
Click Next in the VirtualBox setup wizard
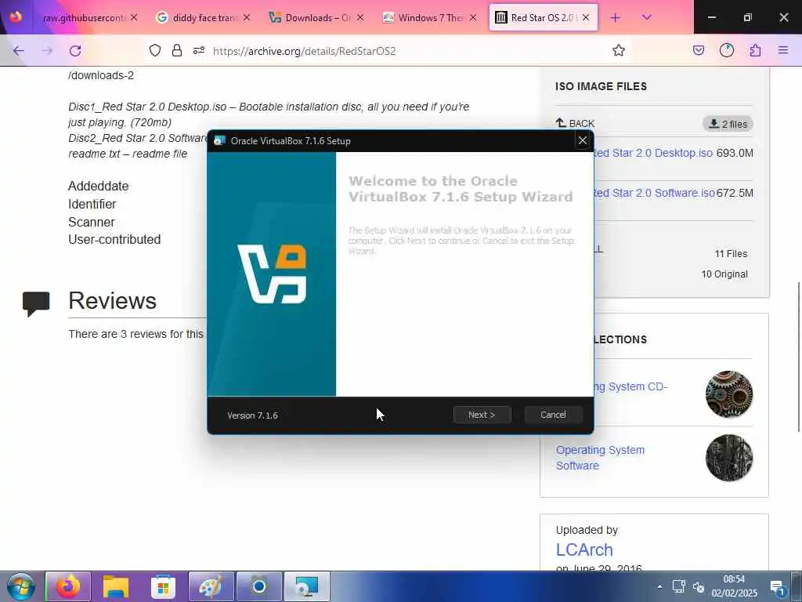pos(482,415)
